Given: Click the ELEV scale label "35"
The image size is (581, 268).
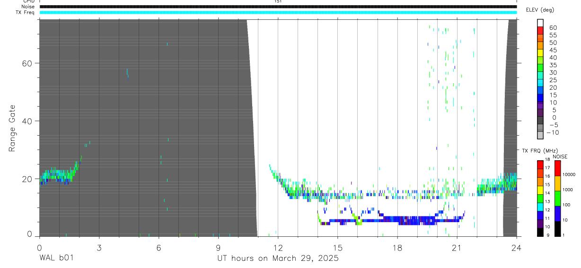Looking at the screenshot, I should tap(553, 65).
